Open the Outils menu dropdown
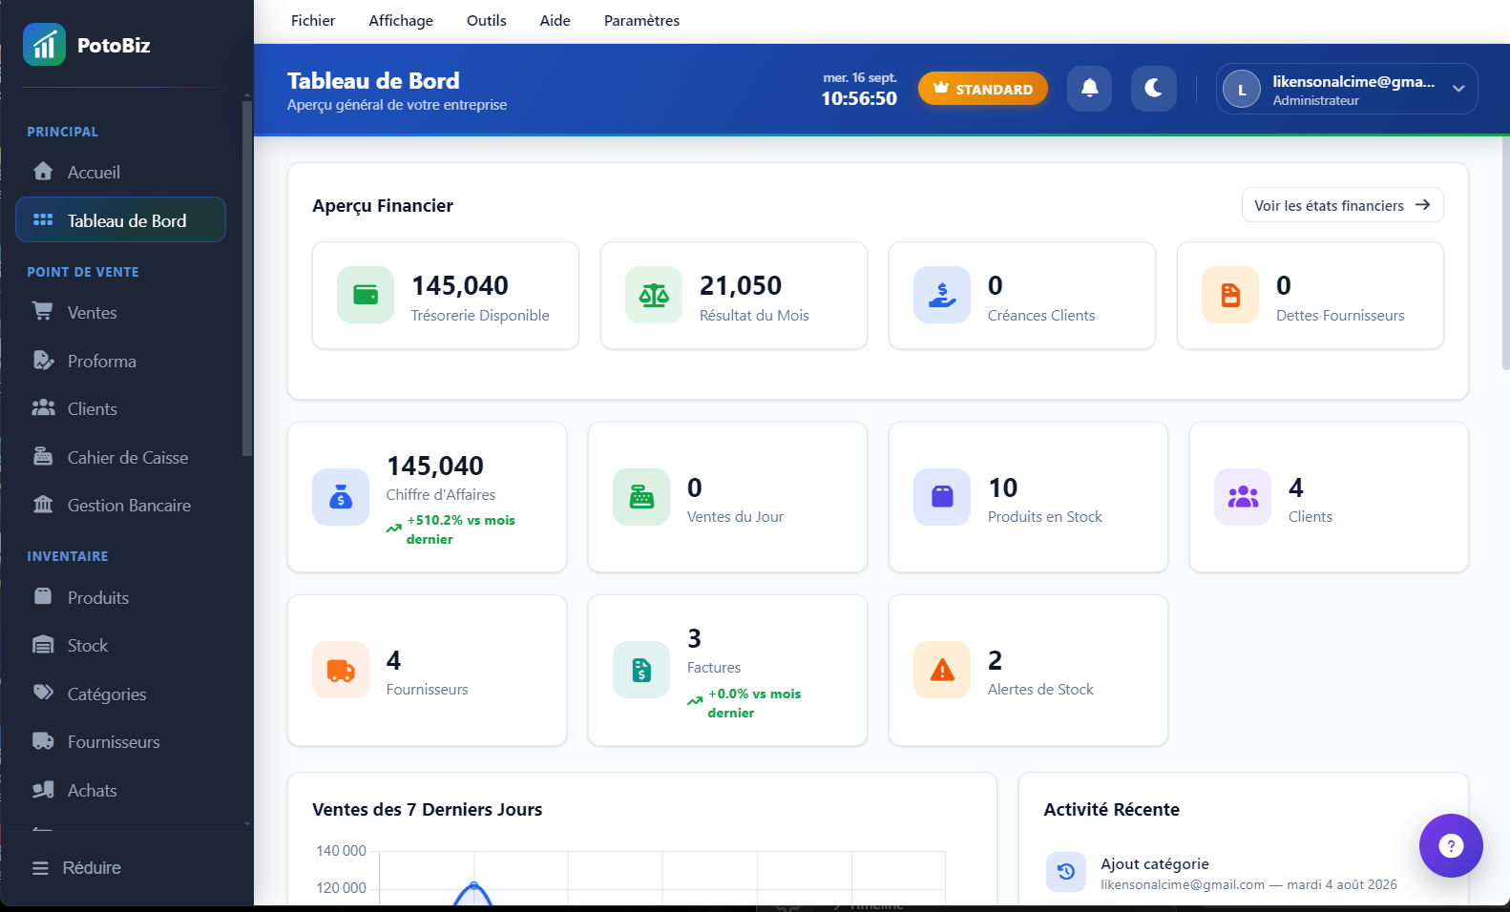Image resolution: width=1510 pixels, height=912 pixels. 486,21
